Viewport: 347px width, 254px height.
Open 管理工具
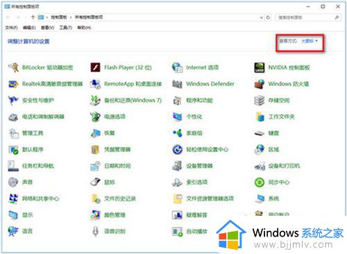click(26, 133)
